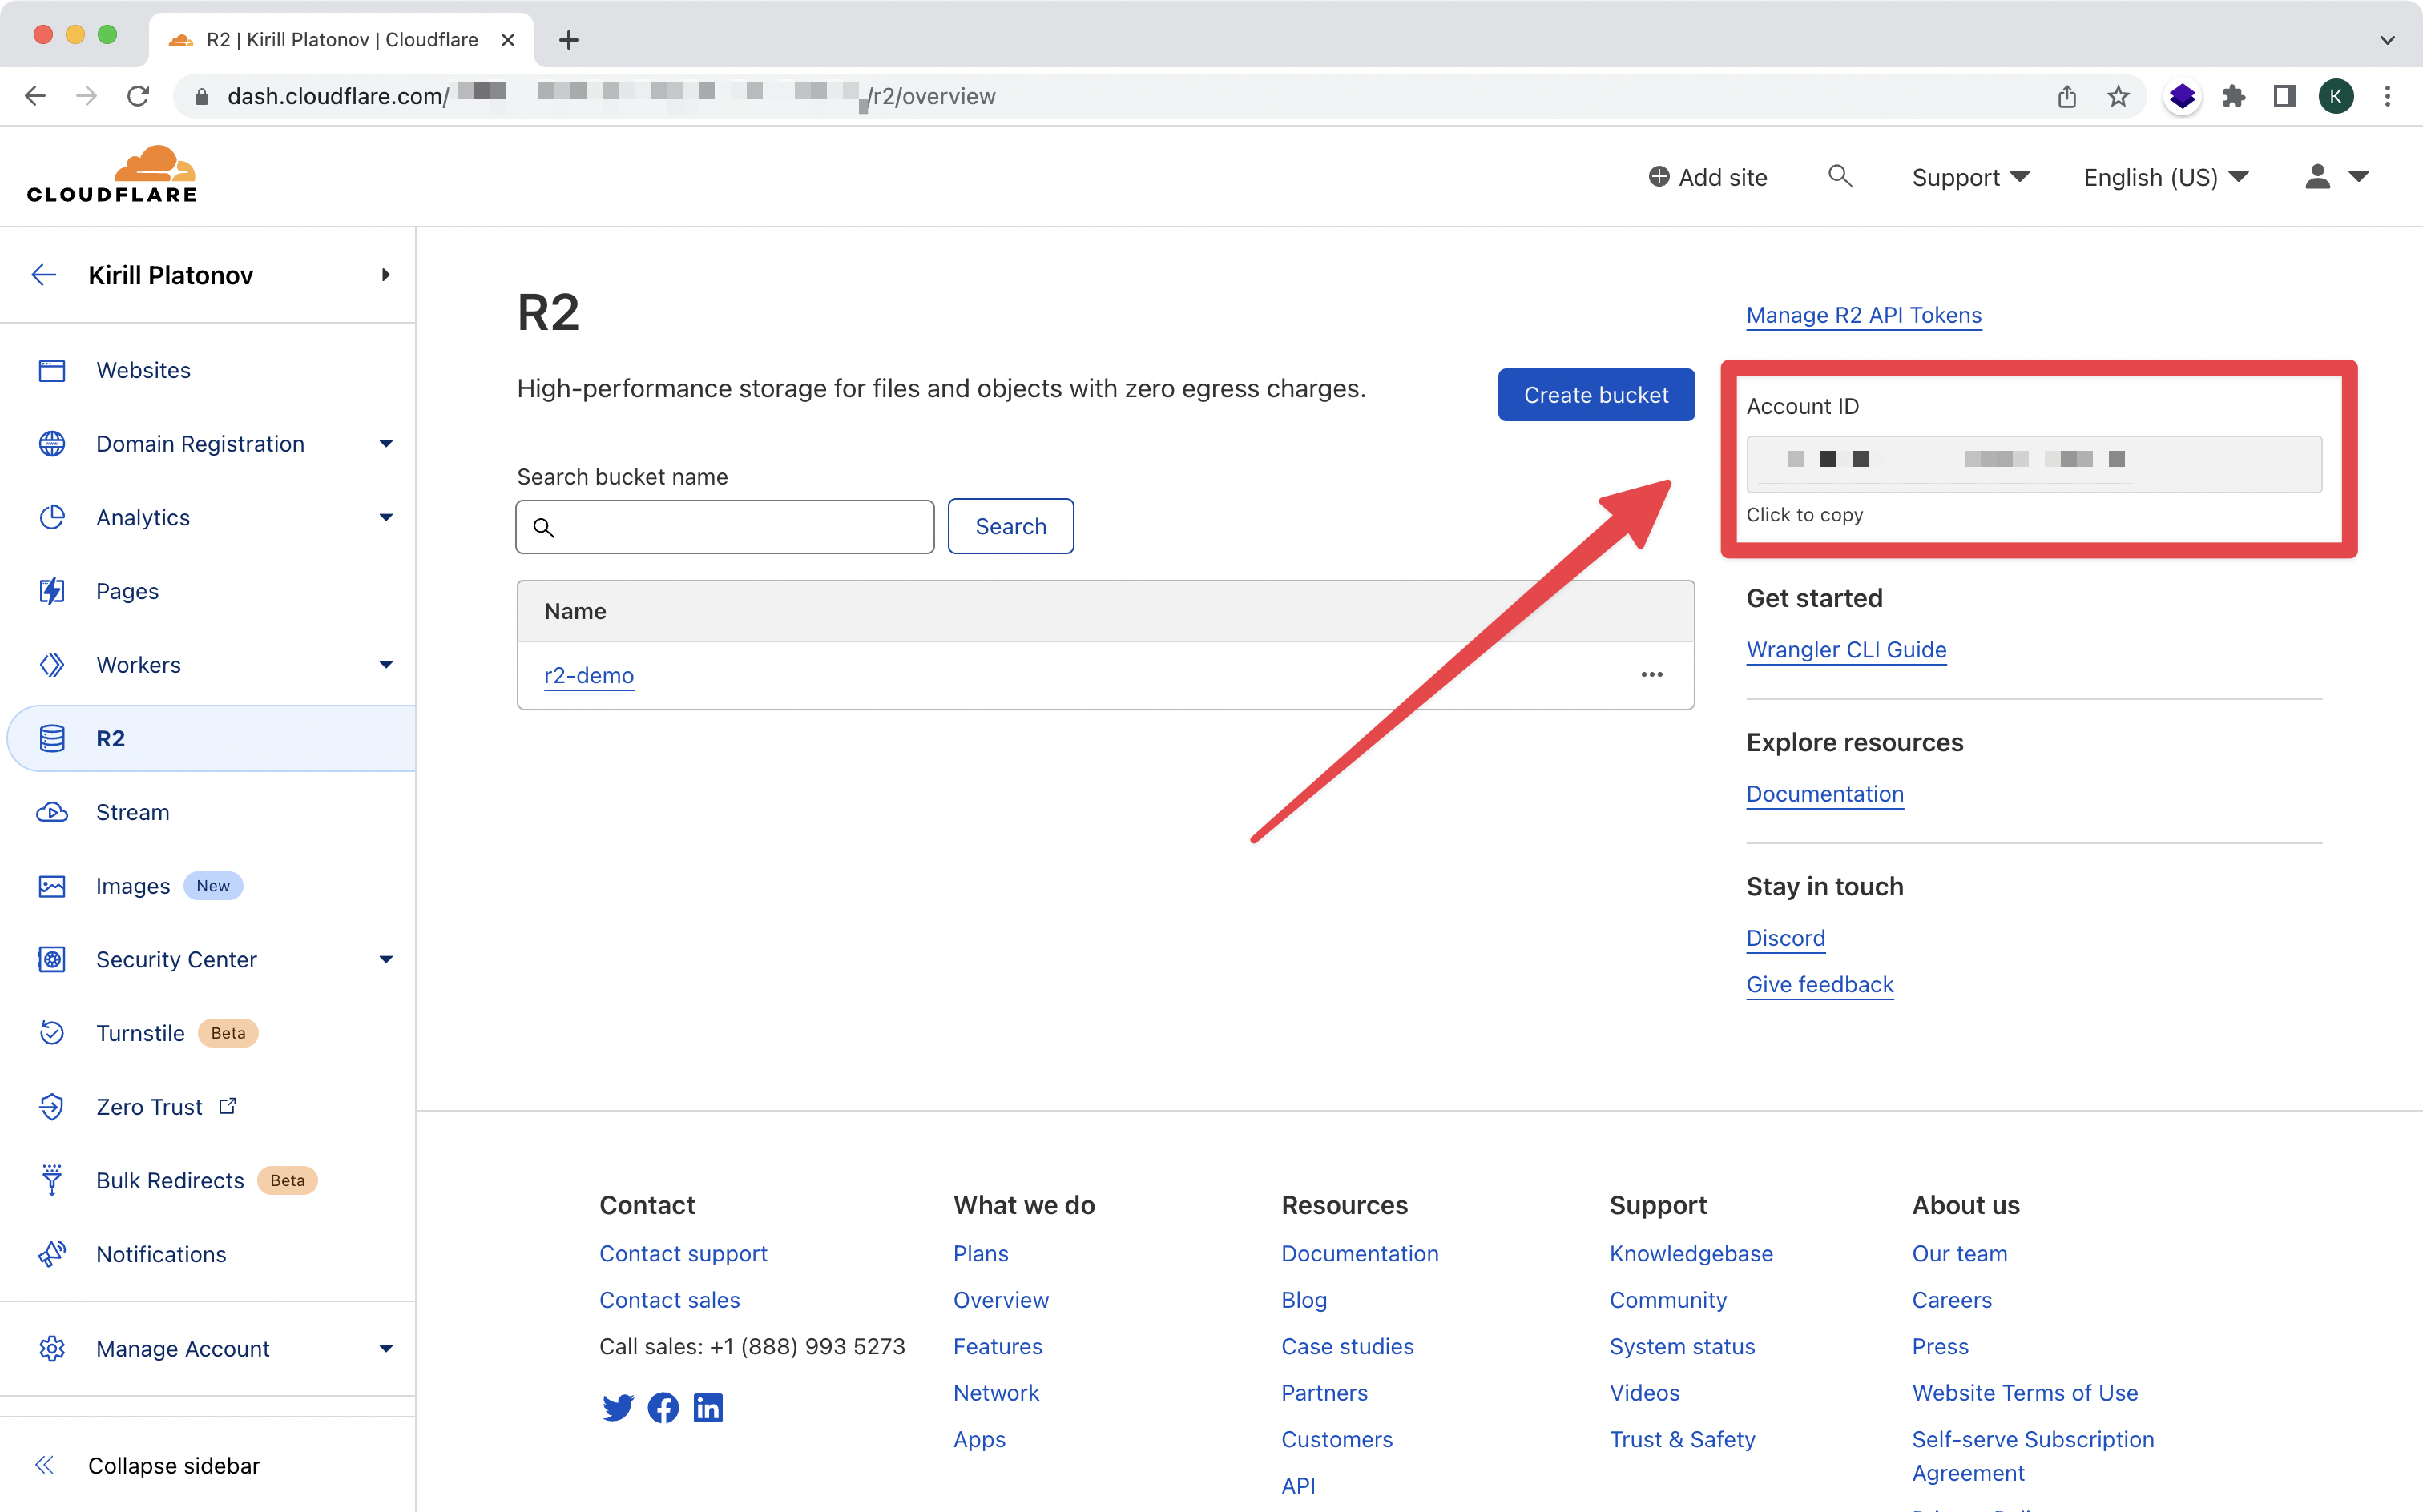Click the Images picture icon
This screenshot has width=2423, height=1512.
tap(52, 886)
